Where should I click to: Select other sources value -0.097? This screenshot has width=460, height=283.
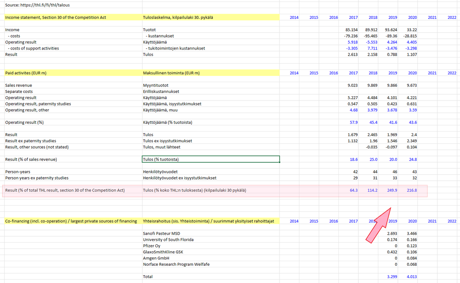tap(391, 147)
